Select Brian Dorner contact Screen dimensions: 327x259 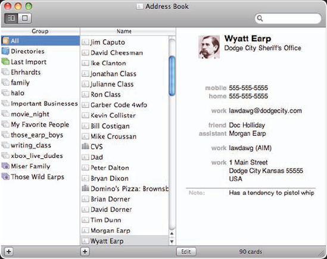[124, 199]
